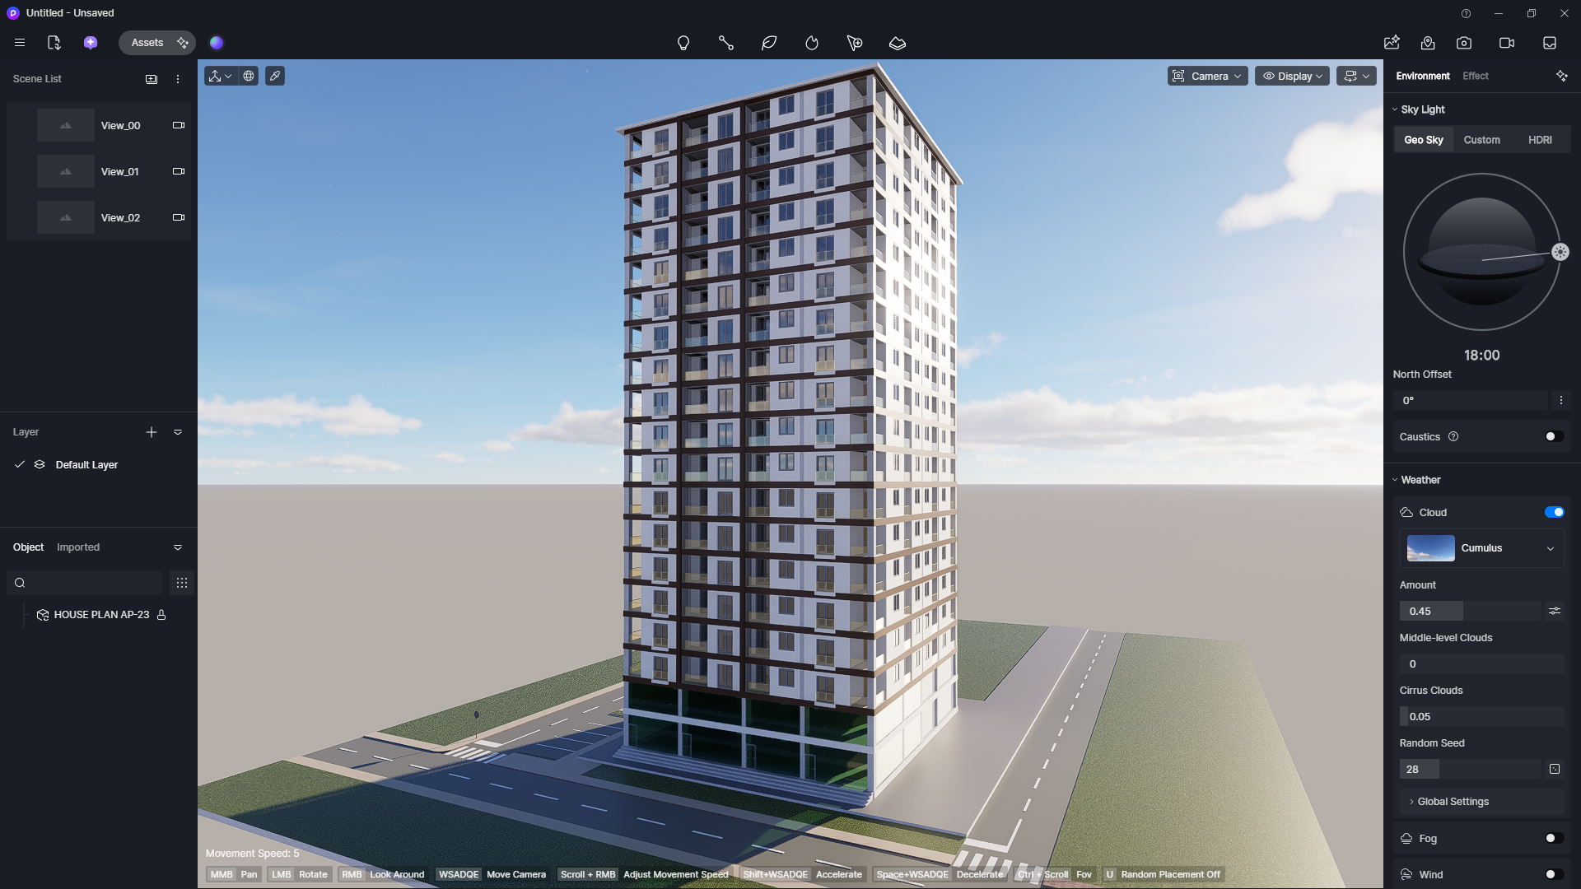
Task: Randomize the Random Seed dice icon
Action: (1555, 769)
